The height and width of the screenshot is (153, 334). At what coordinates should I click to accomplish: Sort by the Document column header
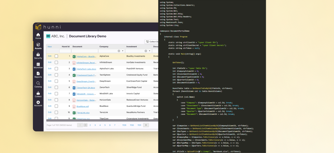(77, 47)
